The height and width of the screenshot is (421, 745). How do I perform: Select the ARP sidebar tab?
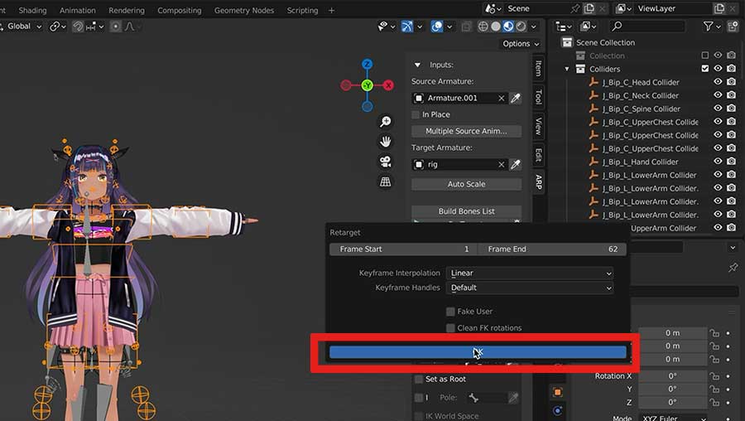[538, 181]
